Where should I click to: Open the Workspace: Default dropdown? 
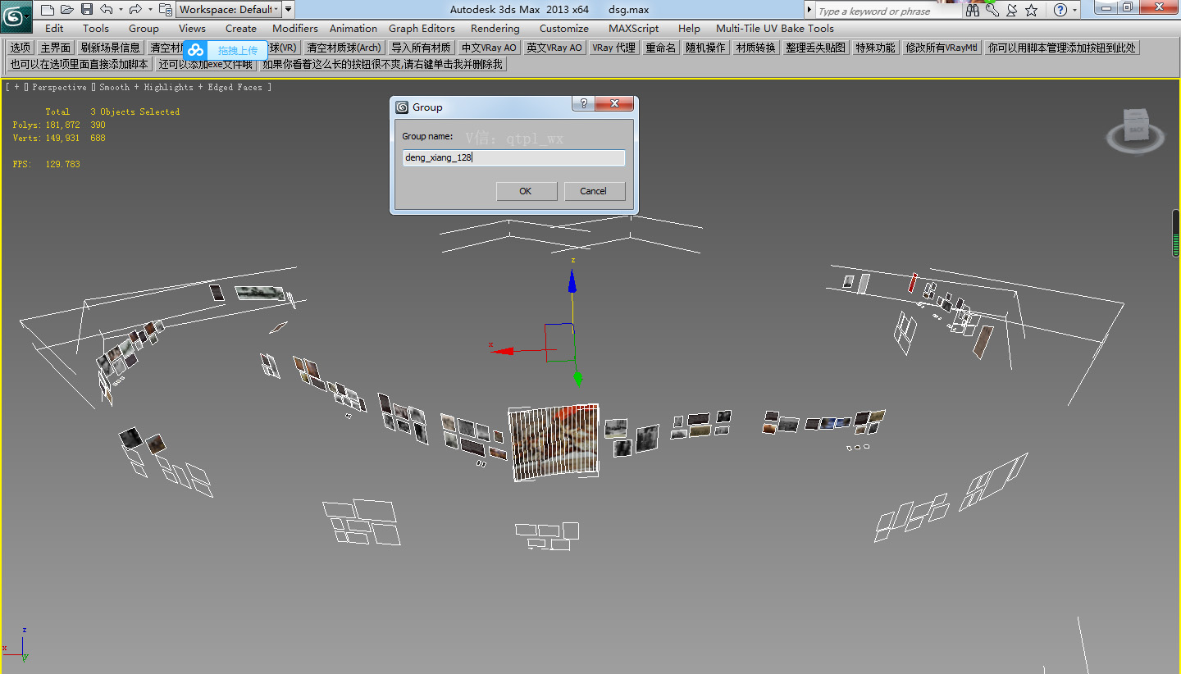229,10
